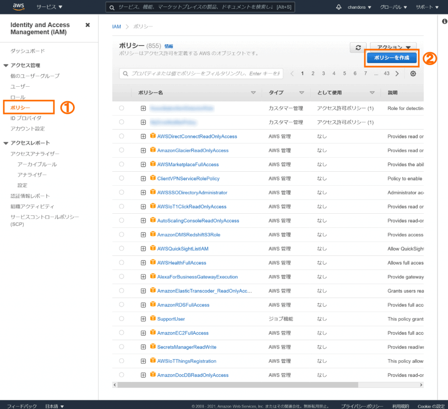Open the AmazonElasticTranscoder_ReadOnlyAcc policy link
This screenshot has height=409, width=448.
click(205, 291)
